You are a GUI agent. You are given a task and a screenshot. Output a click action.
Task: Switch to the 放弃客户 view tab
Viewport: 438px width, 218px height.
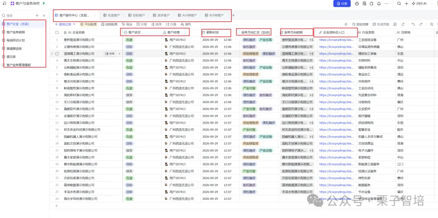point(161,15)
